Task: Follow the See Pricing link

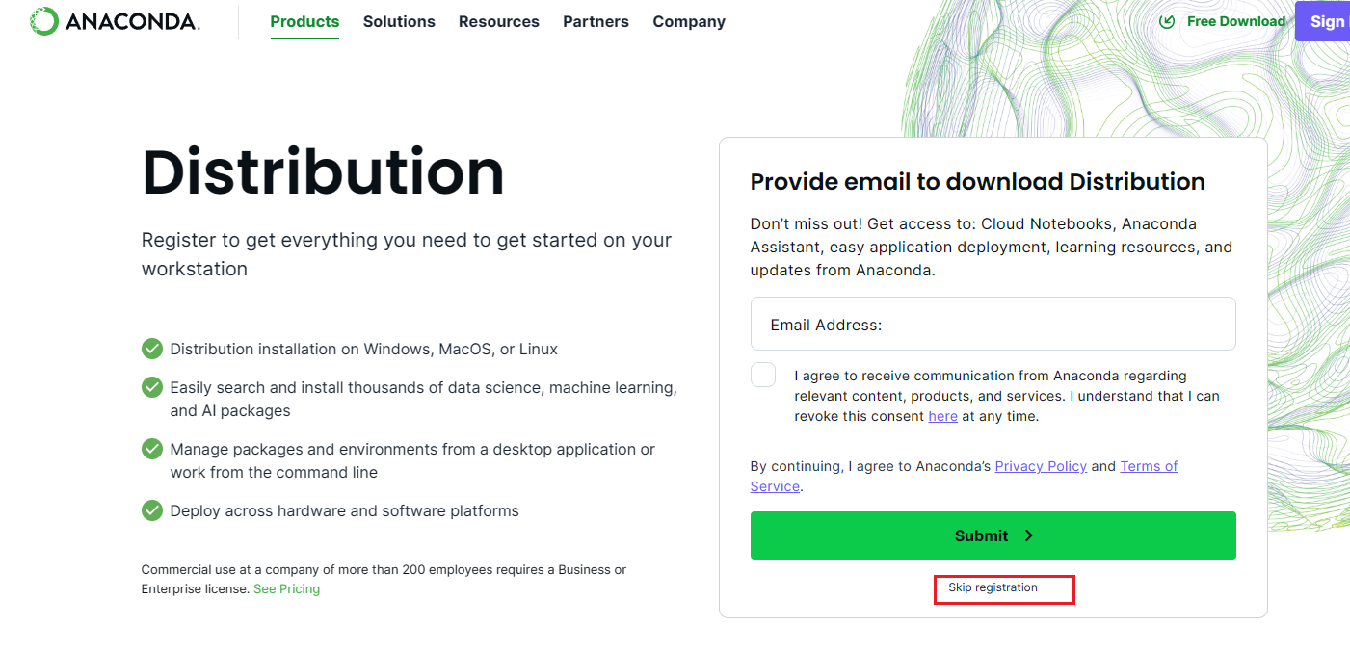Action: tap(286, 588)
